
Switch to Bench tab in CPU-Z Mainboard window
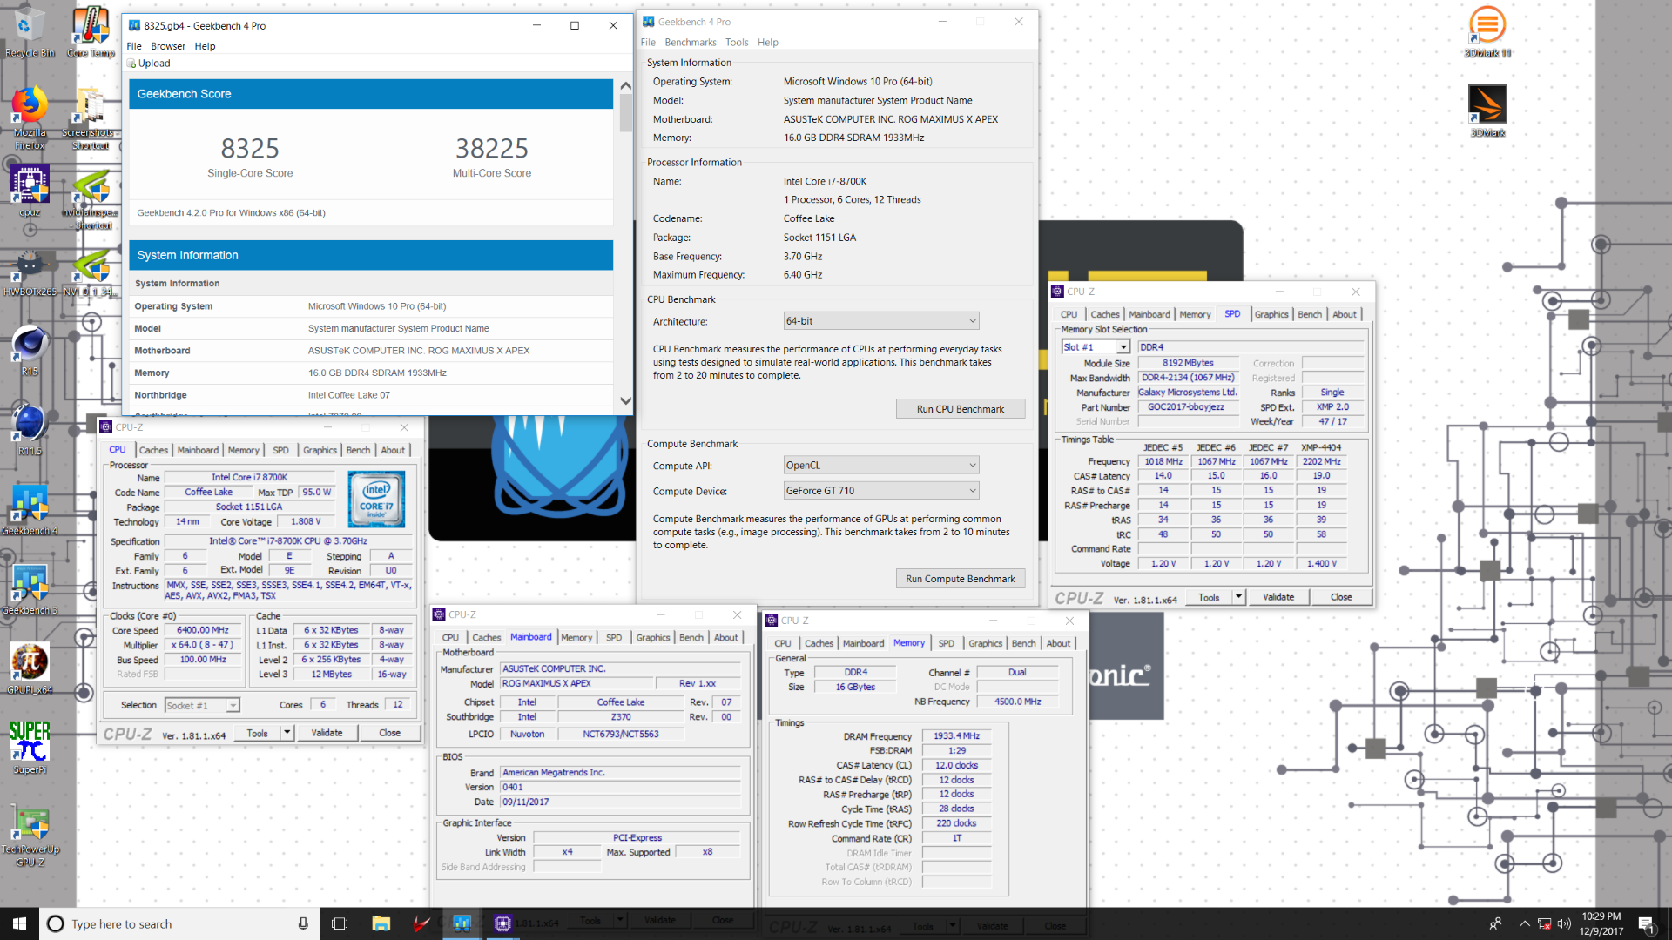[x=691, y=638]
